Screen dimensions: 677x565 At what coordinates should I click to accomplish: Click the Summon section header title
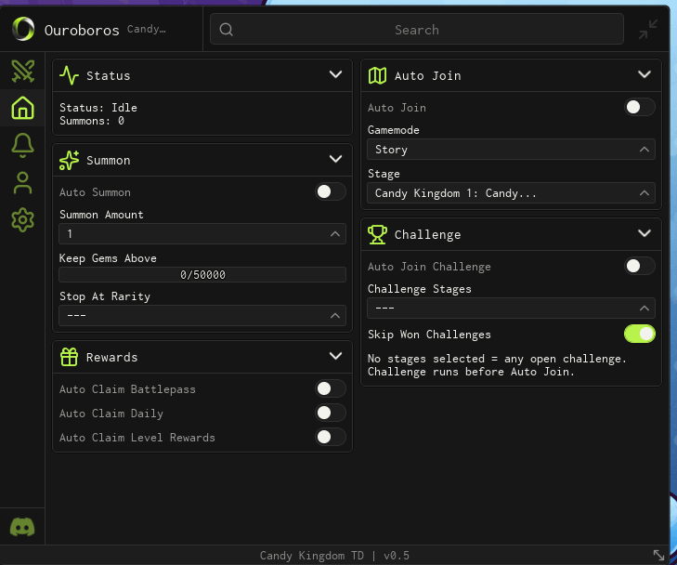[109, 161]
